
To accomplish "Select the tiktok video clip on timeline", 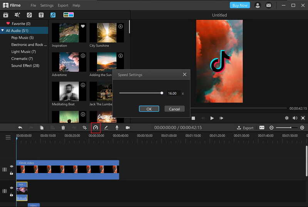I will coord(68,170).
